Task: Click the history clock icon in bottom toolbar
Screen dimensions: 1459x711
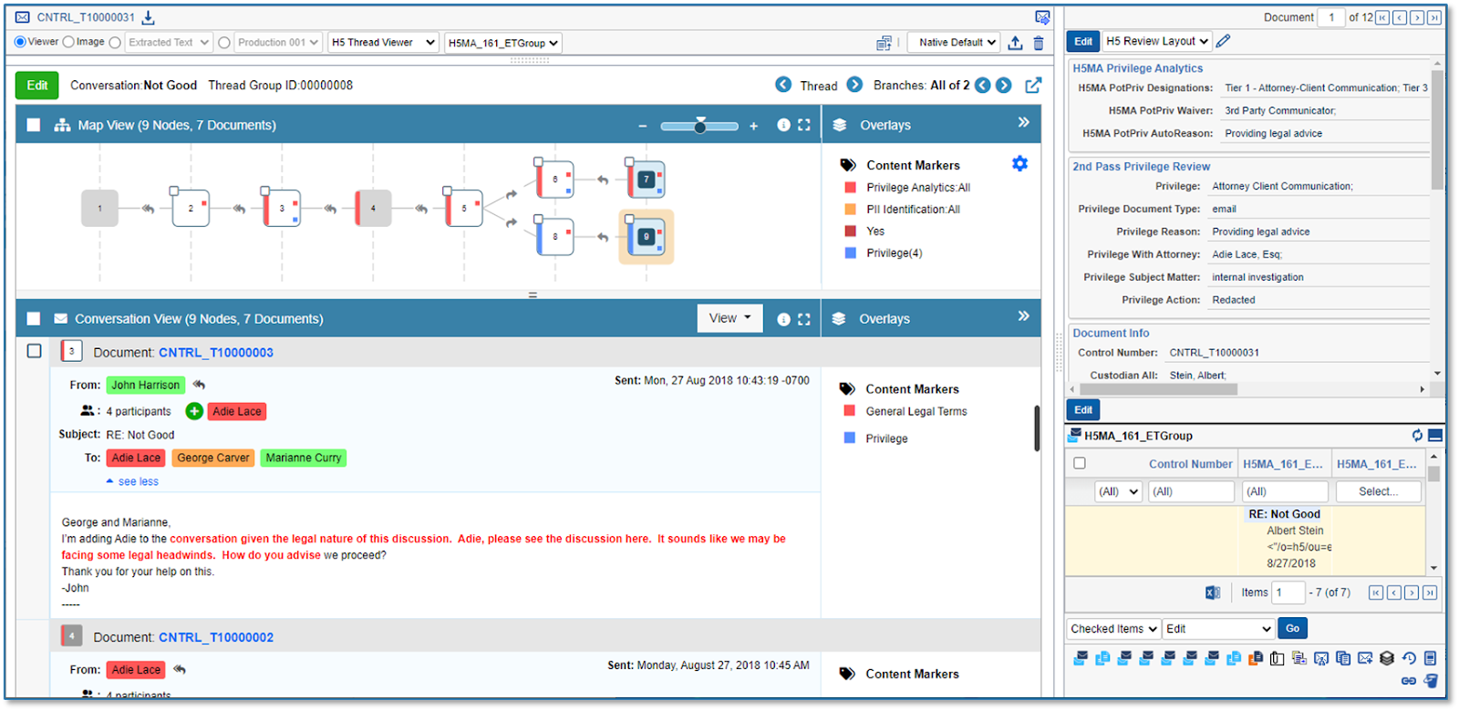Action: [1409, 658]
